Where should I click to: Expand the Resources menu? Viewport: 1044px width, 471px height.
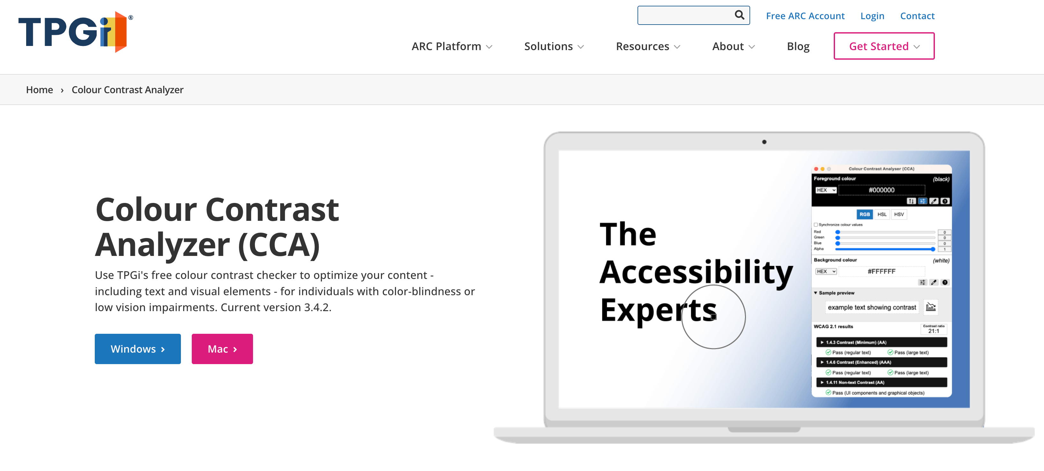pyautogui.click(x=648, y=47)
